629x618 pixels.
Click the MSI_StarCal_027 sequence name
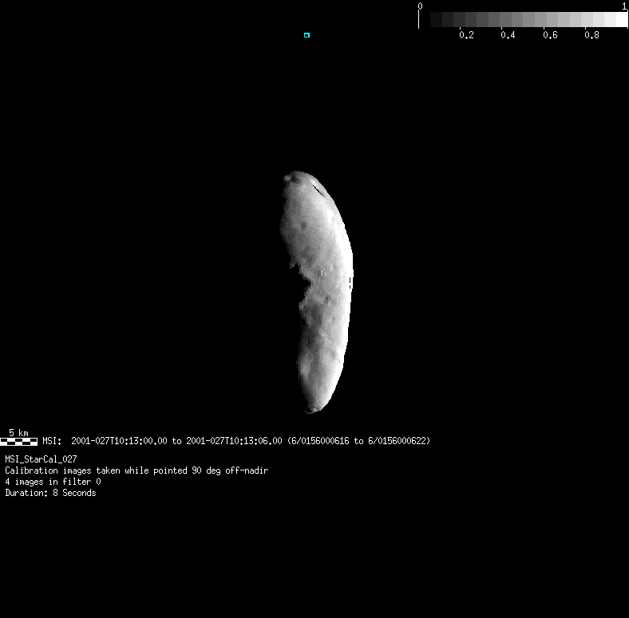tap(41, 459)
